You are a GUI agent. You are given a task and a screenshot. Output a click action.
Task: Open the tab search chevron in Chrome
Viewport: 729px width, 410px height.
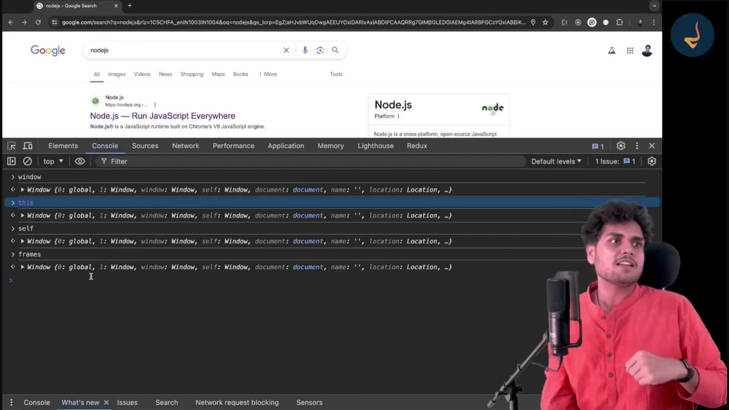pyautogui.click(x=654, y=6)
